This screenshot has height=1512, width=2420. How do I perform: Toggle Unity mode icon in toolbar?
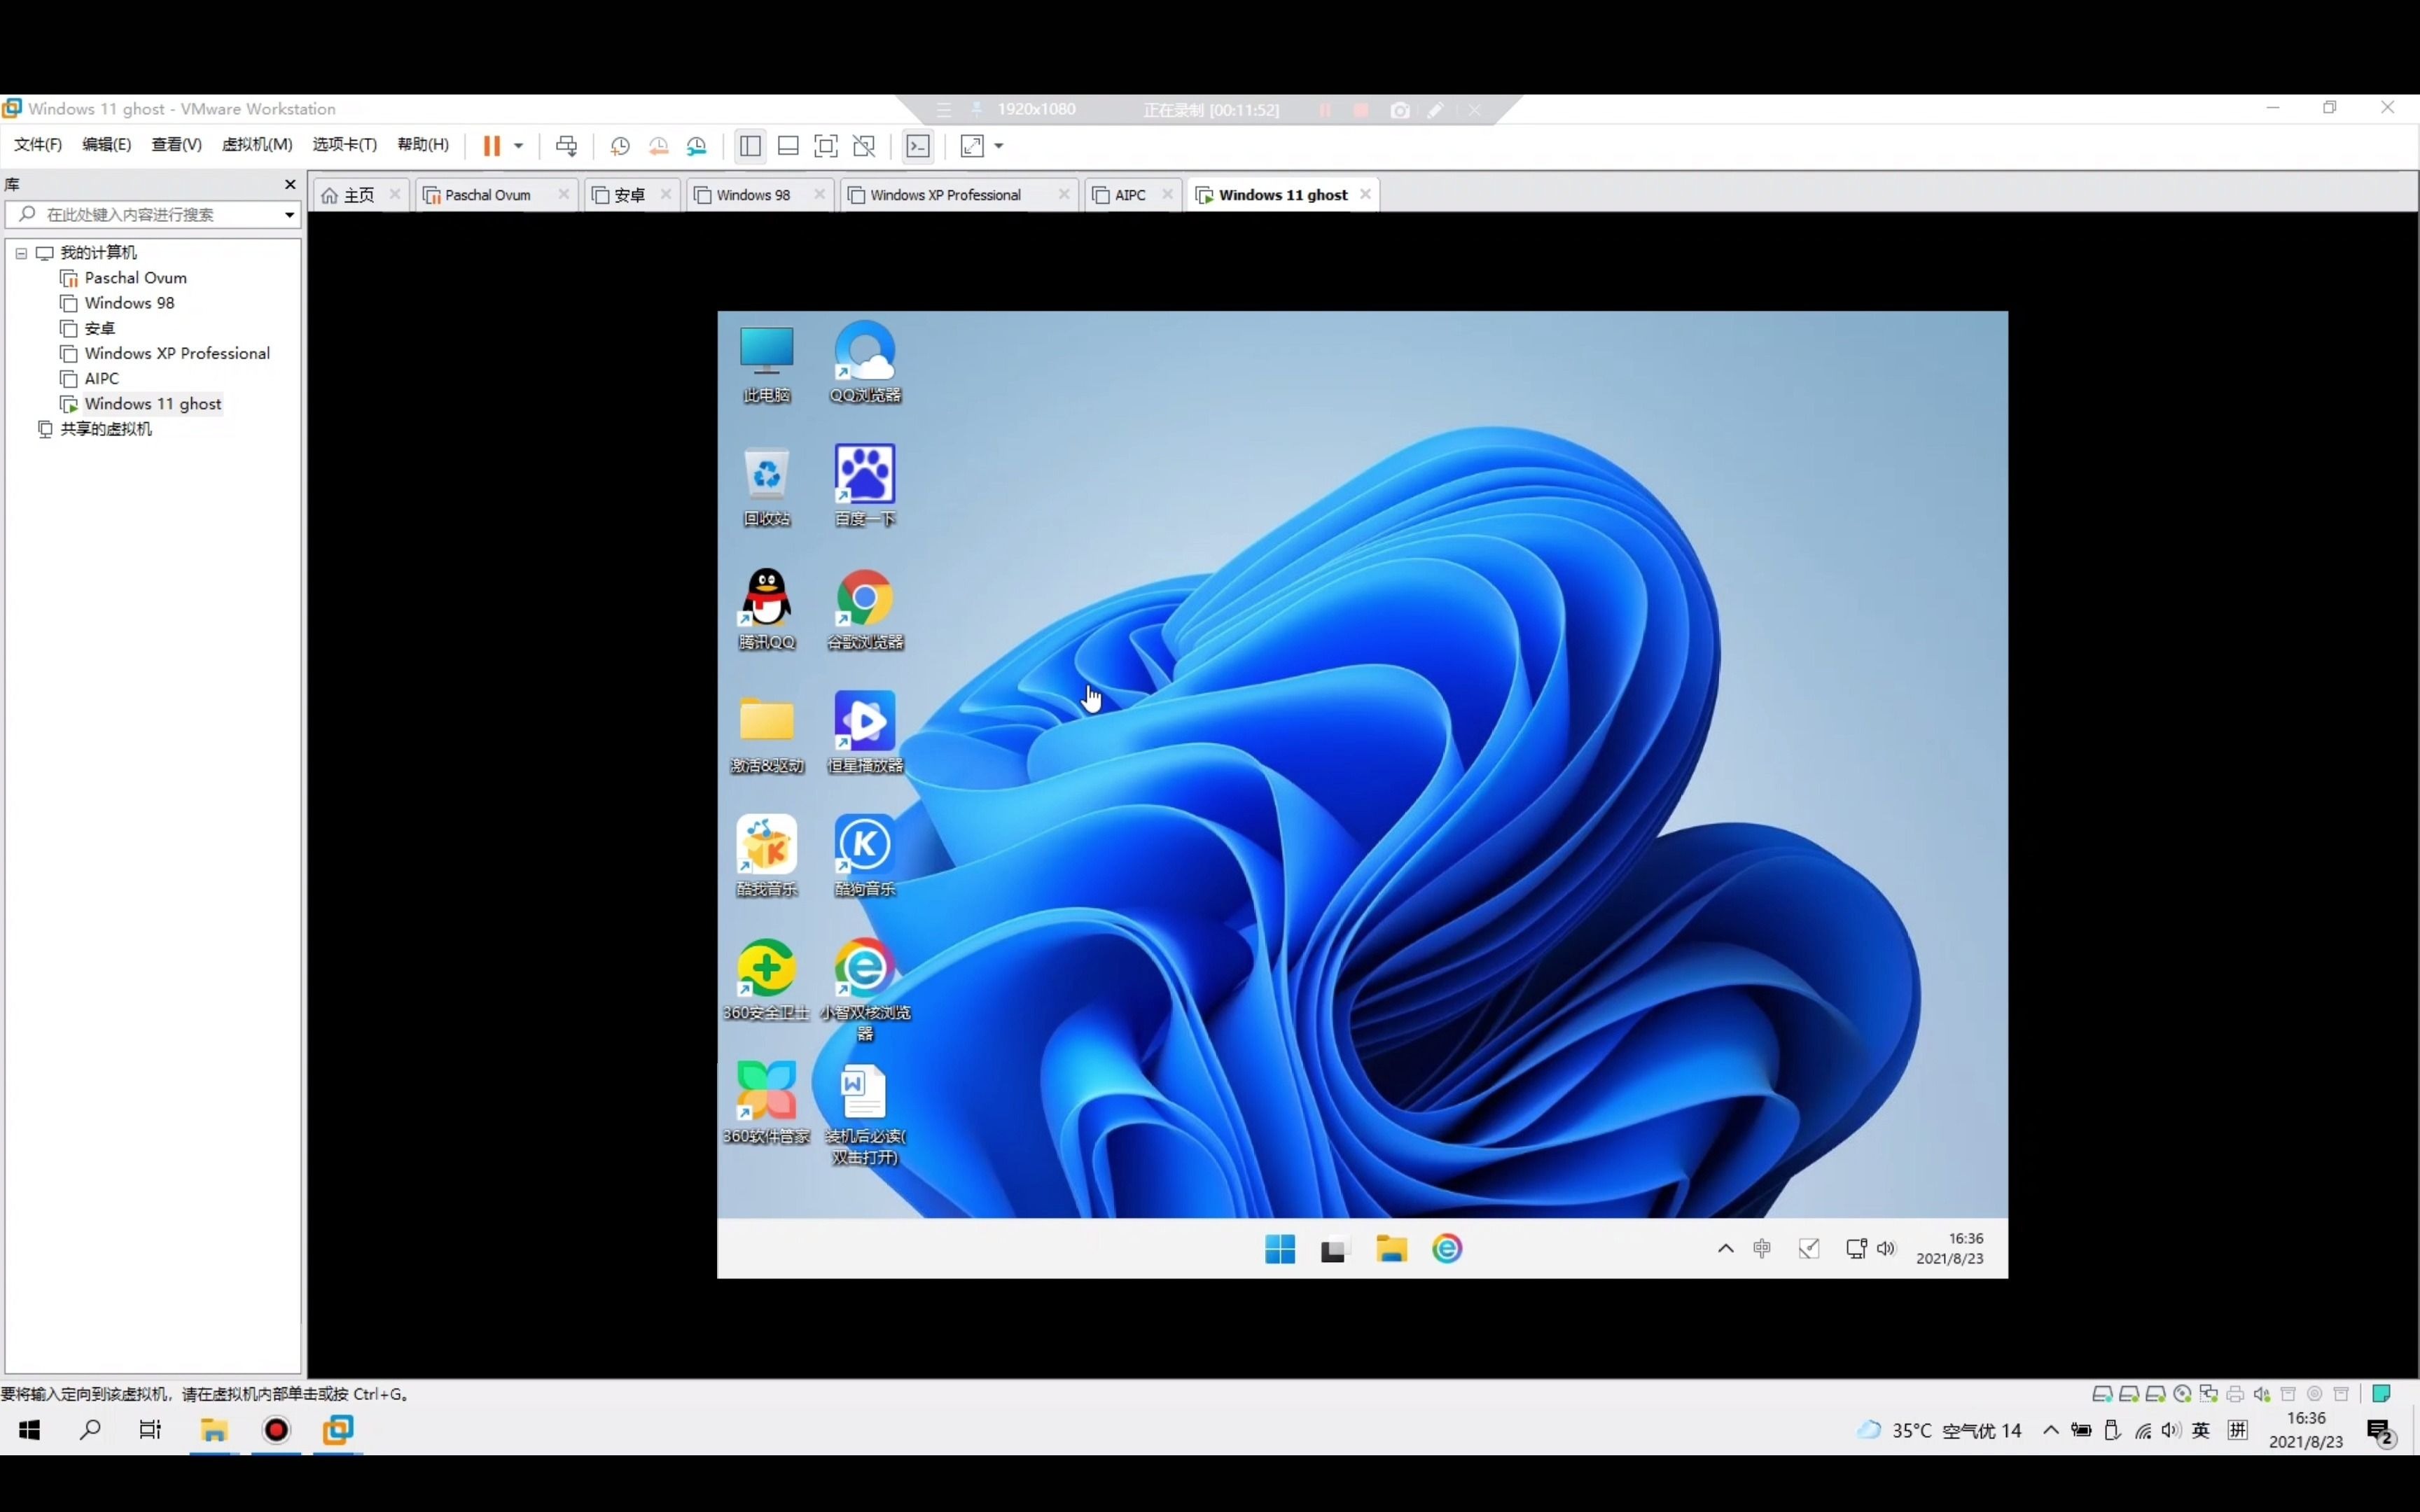tap(864, 146)
